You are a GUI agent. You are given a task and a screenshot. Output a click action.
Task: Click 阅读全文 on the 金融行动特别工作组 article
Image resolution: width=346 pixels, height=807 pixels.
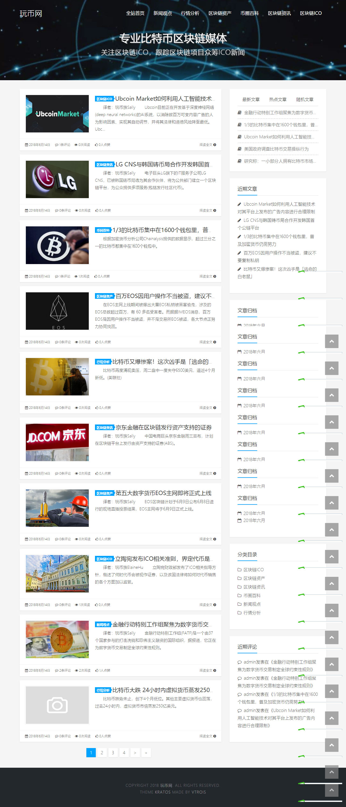[208, 671]
